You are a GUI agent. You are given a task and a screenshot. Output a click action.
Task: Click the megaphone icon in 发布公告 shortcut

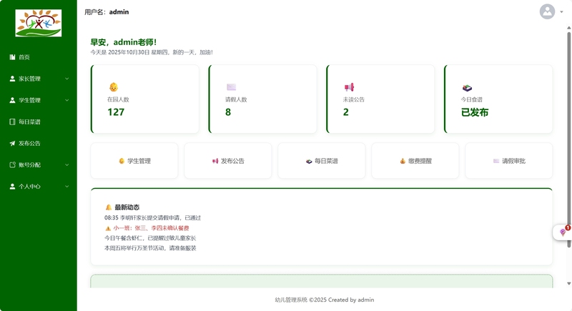215,161
